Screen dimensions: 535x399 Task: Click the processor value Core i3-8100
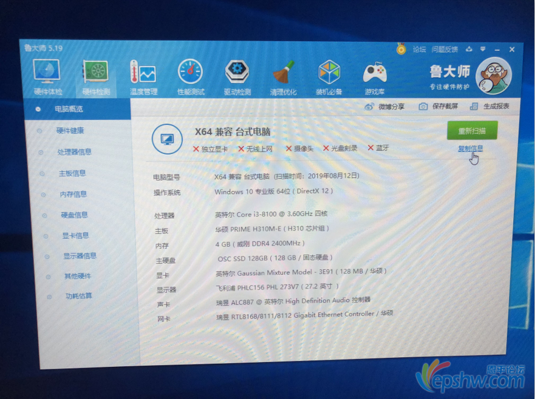click(271, 214)
